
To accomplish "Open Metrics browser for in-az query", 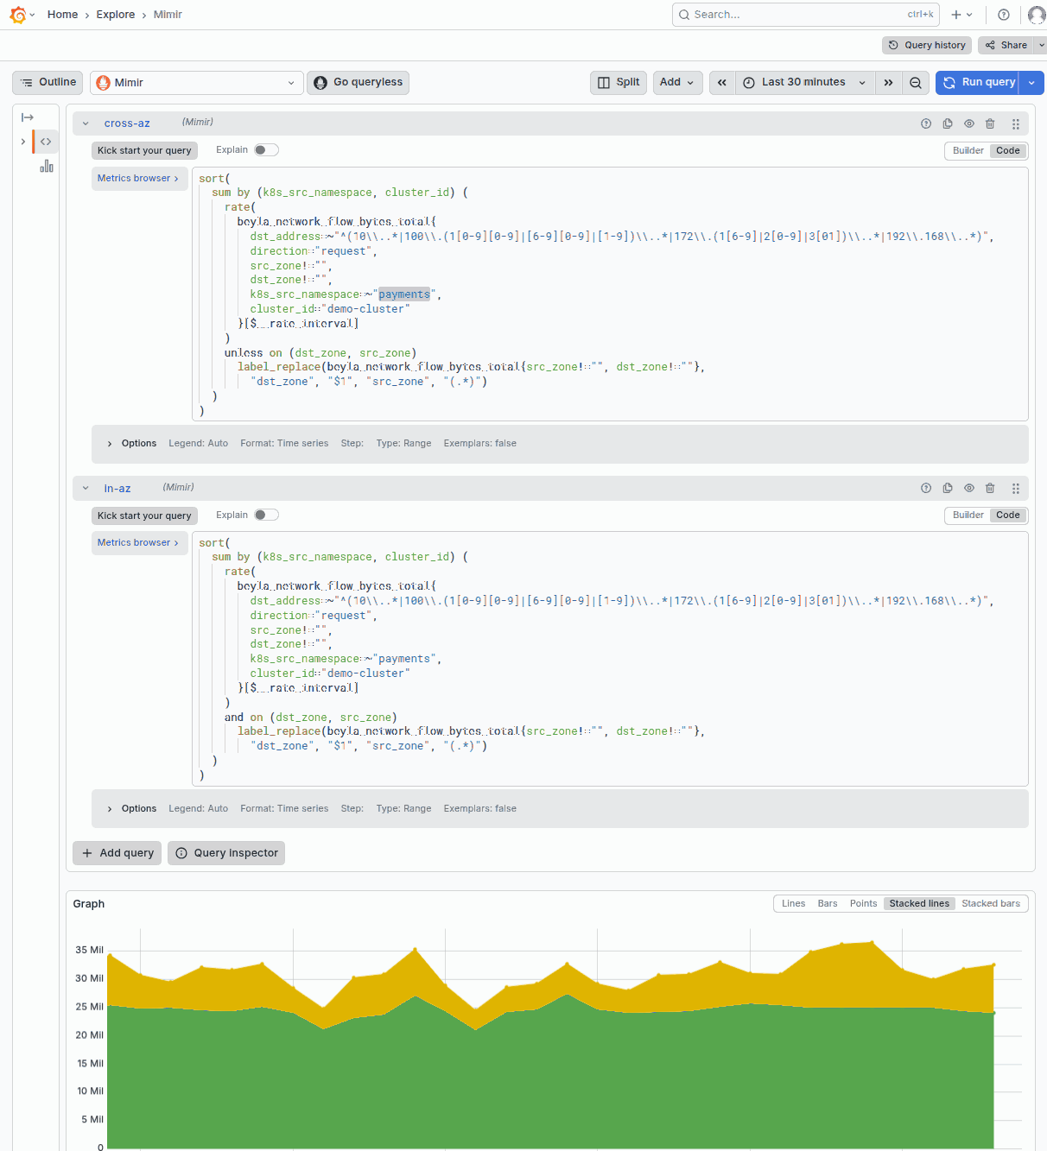I will pyautogui.click(x=139, y=542).
